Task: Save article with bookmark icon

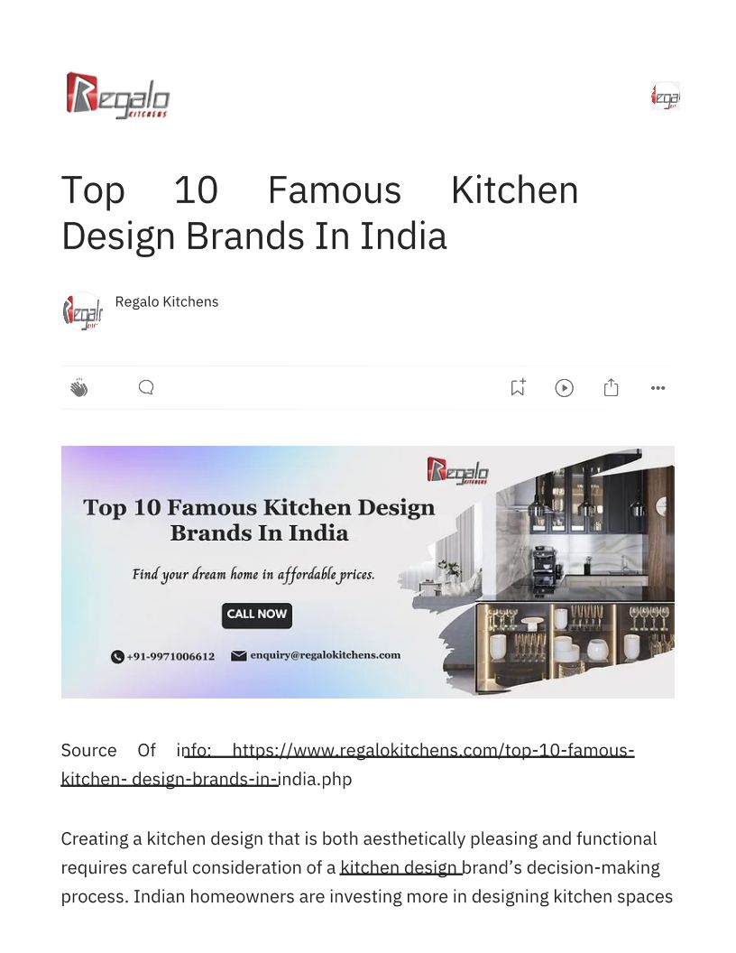Action: pos(518,387)
